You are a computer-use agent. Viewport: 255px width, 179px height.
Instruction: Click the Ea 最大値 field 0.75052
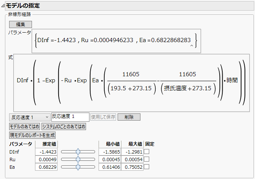tap(132, 167)
